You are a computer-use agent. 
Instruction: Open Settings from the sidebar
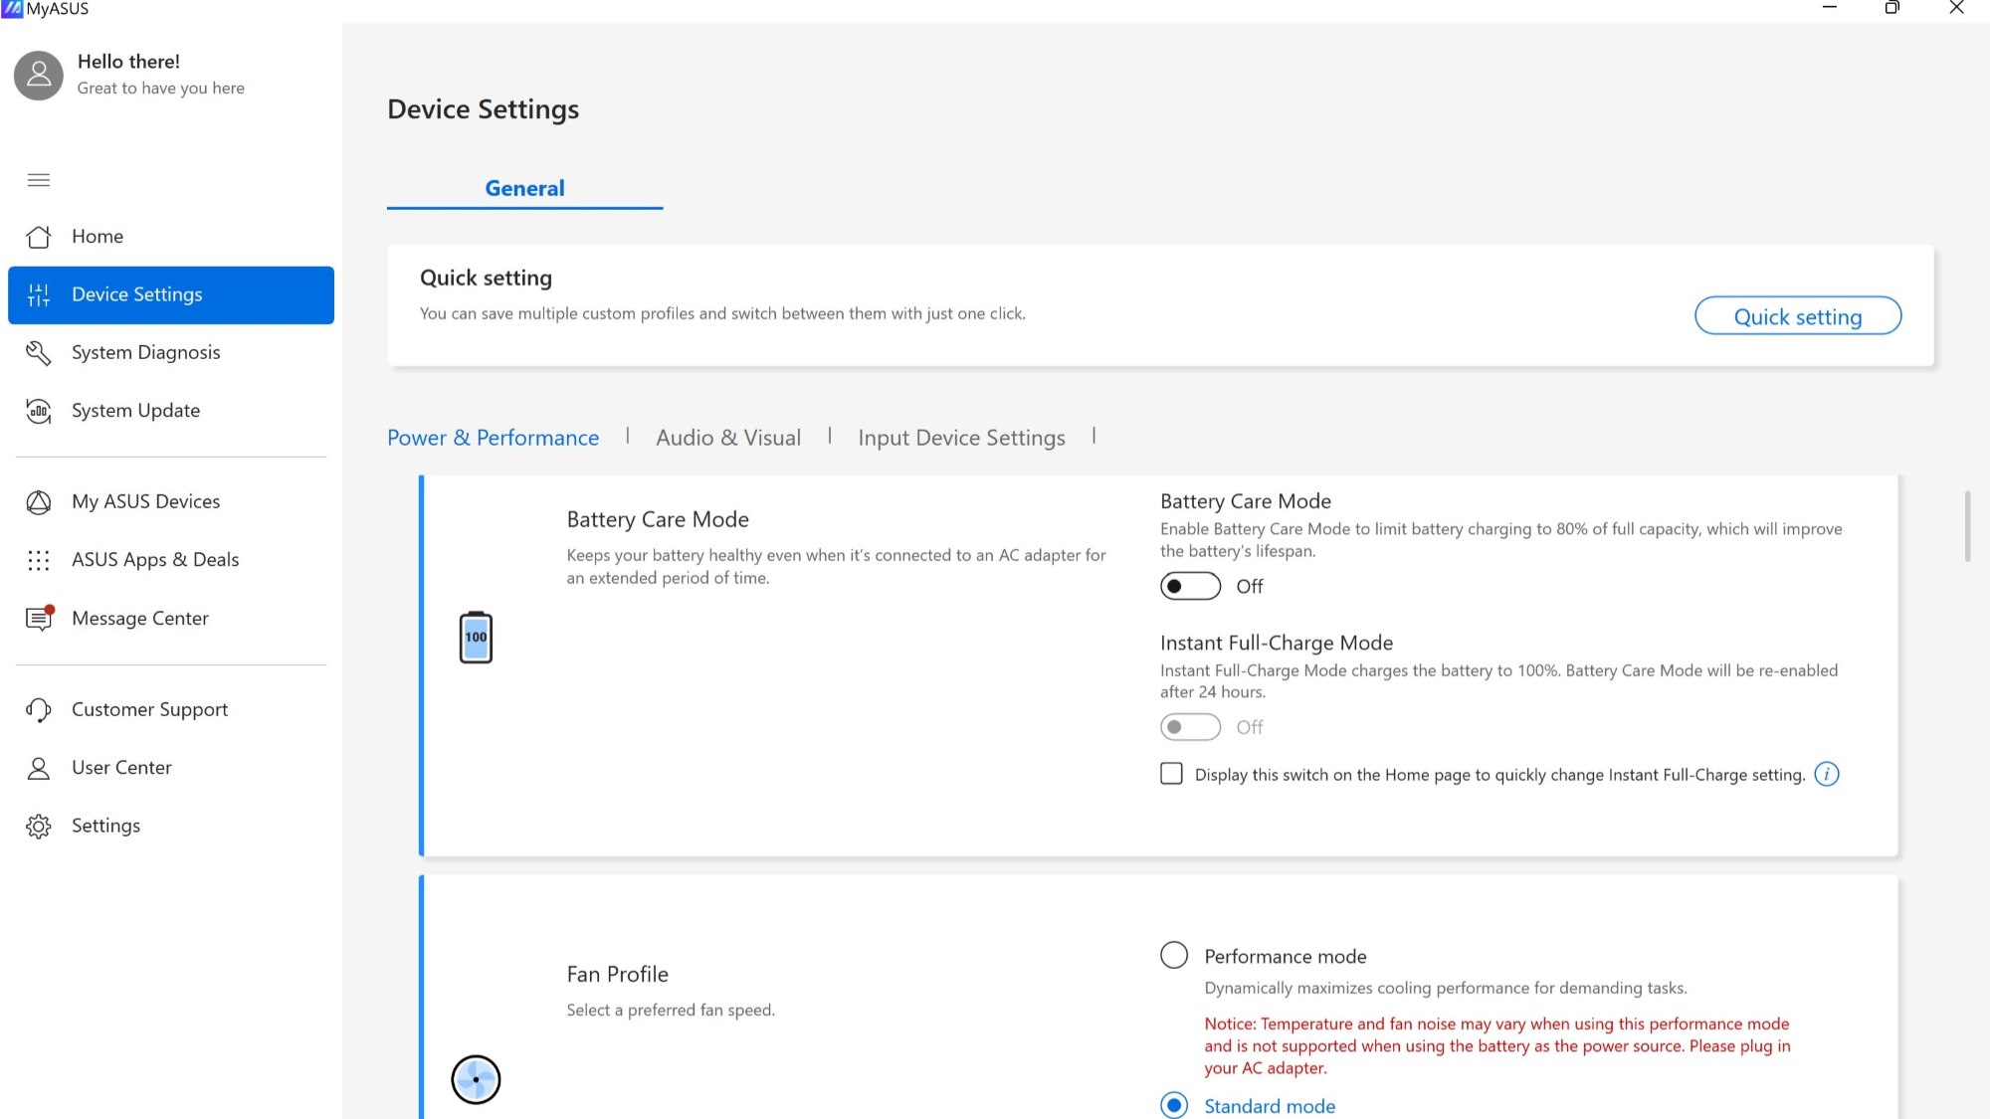point(171,826)
